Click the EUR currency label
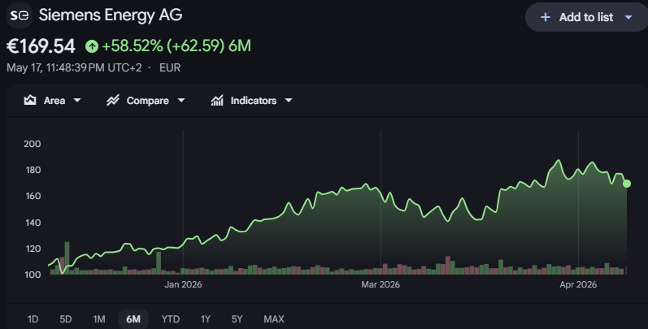The height and width of the screenshot is (329, 648). pos(170,67)
